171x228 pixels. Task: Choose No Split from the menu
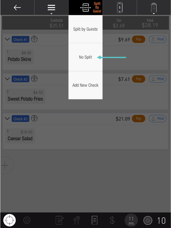[x=85, y=57]
